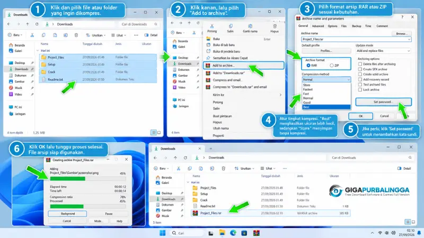Open the Compression method dropdown
Viewport: 424px width, 238px height.
(326, 80)
